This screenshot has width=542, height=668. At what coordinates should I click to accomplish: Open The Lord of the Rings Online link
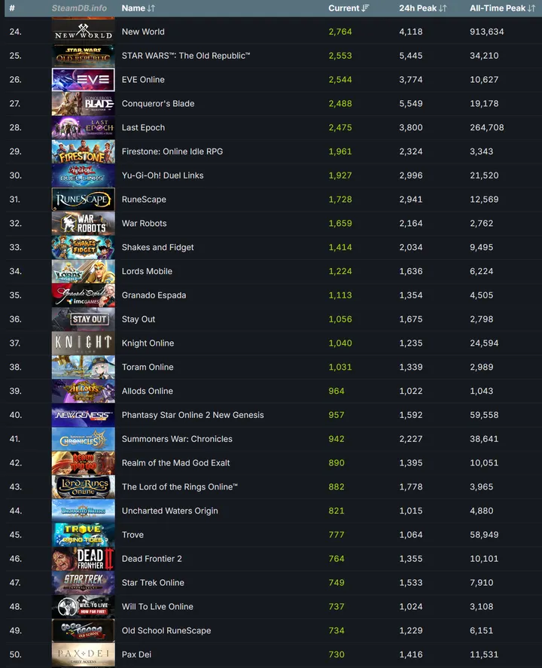(180, 487)
